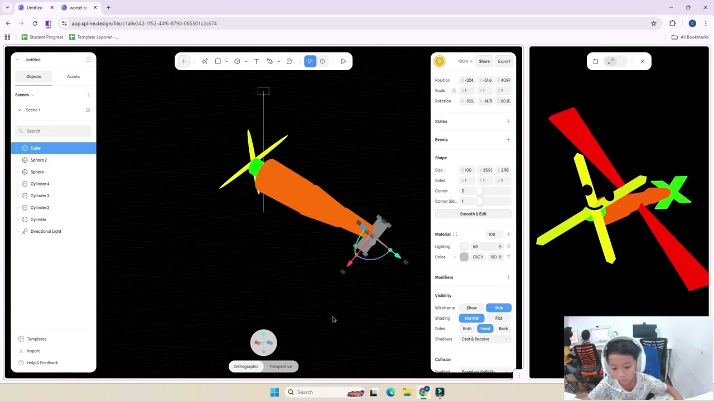Click the Play preview button
The width and height of the screenshot is (714, 401).
pos(344,61)
